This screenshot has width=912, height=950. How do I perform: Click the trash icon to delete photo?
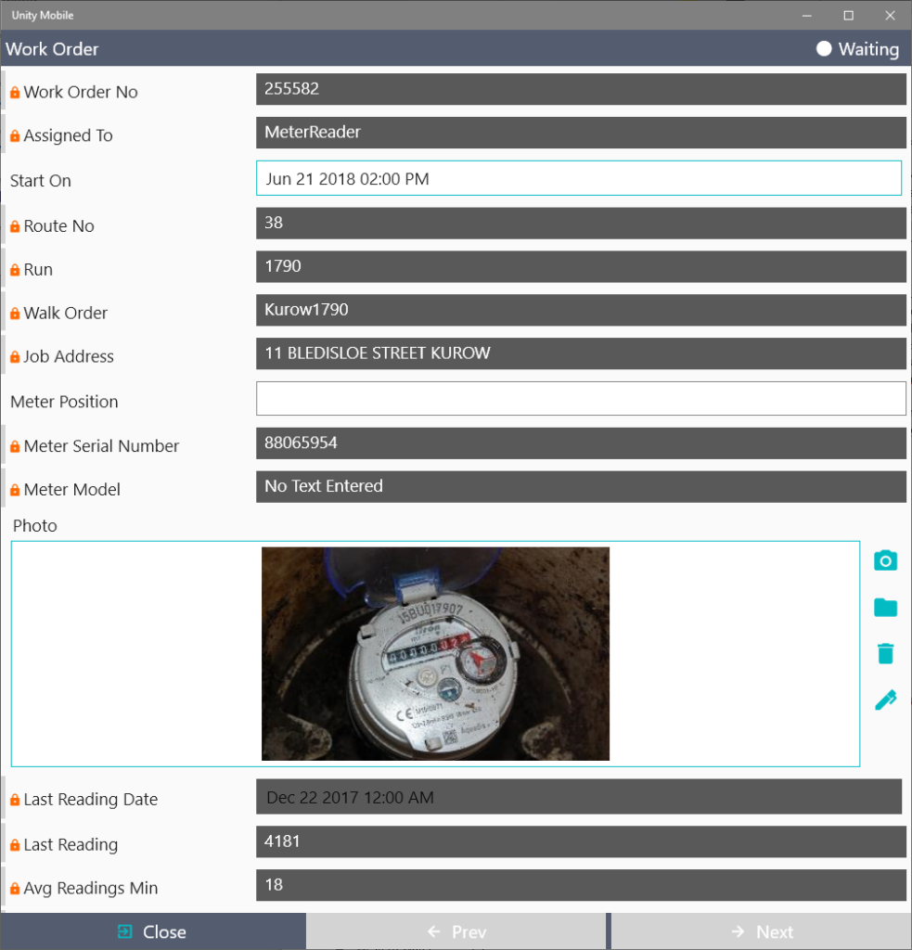tap(885, 654)
